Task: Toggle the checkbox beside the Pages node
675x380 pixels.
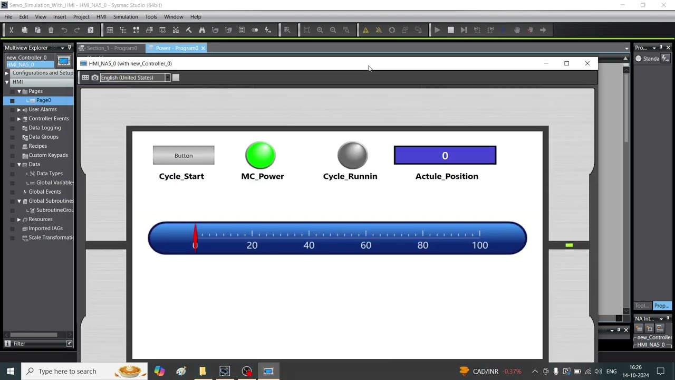Action: click(12, 91)
